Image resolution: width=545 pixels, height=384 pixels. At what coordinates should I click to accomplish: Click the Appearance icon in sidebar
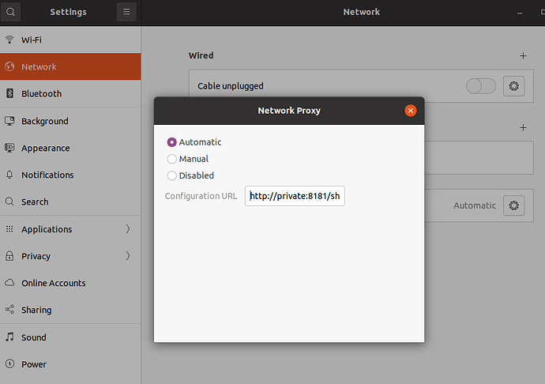[9, 148]
